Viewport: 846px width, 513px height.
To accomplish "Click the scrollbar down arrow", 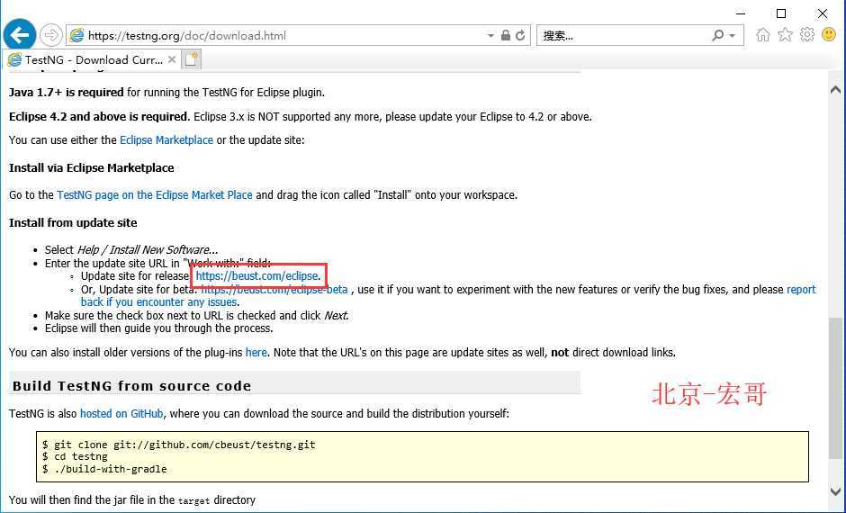I will (x=836, y=491).
